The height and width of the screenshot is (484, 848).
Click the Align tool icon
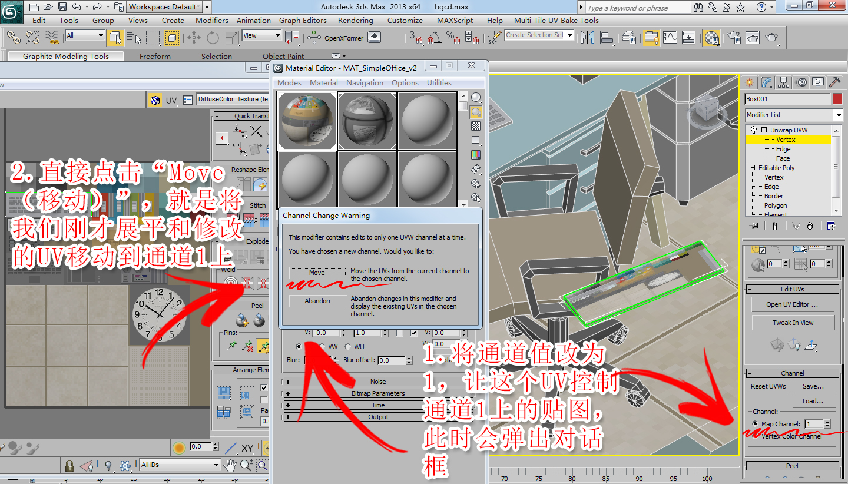pyautogui.click(x=607, y=38)
